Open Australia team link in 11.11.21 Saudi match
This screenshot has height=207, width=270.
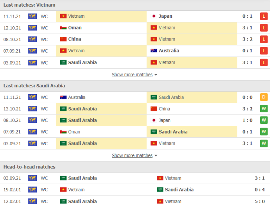(76, 97)
